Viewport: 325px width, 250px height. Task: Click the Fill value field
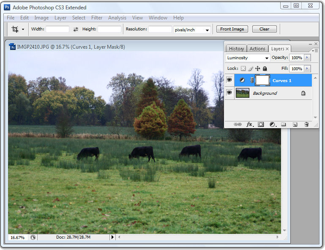tap(297, 69)
